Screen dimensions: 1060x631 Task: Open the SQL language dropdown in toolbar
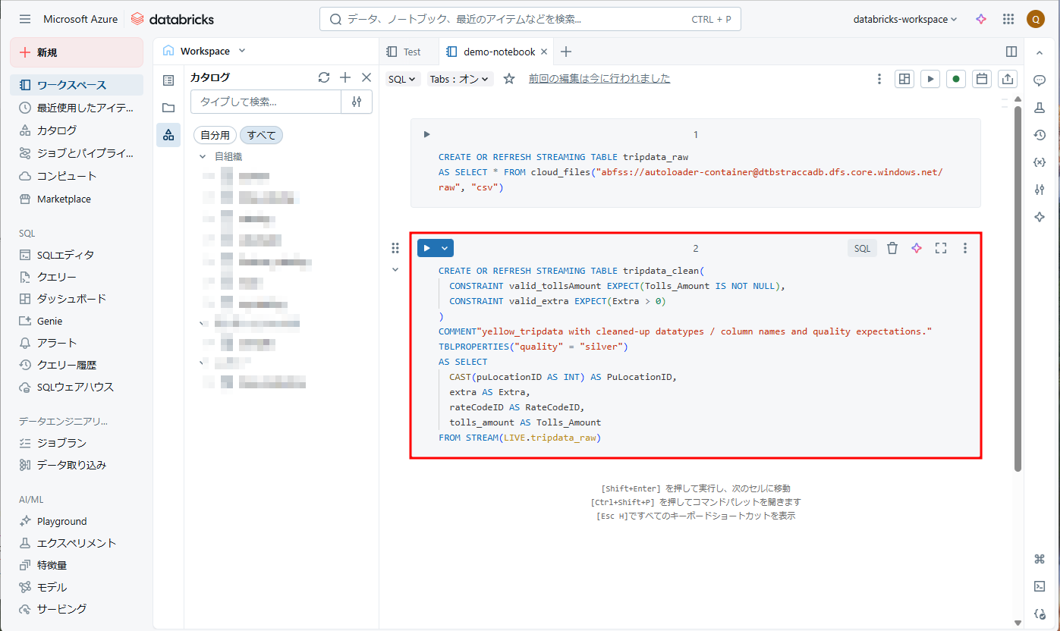(402, 79)
